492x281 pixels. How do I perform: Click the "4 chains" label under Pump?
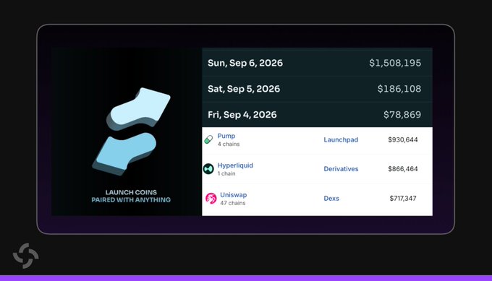[229, 144]
